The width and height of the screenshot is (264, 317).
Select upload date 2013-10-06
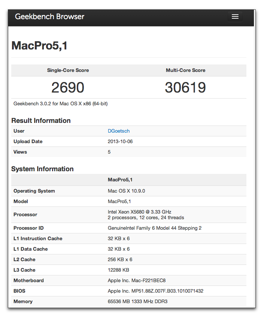[x=120, y=142]
